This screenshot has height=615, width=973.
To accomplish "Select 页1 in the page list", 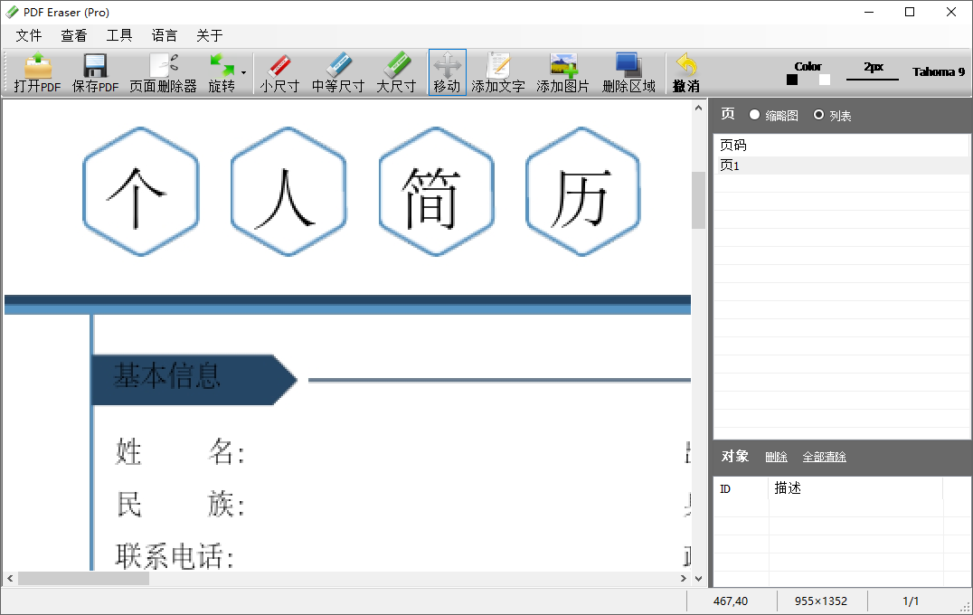I will pos(841,166).
